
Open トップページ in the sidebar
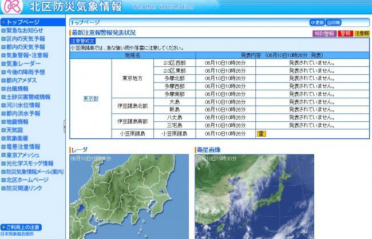click(x=33, y=22)
